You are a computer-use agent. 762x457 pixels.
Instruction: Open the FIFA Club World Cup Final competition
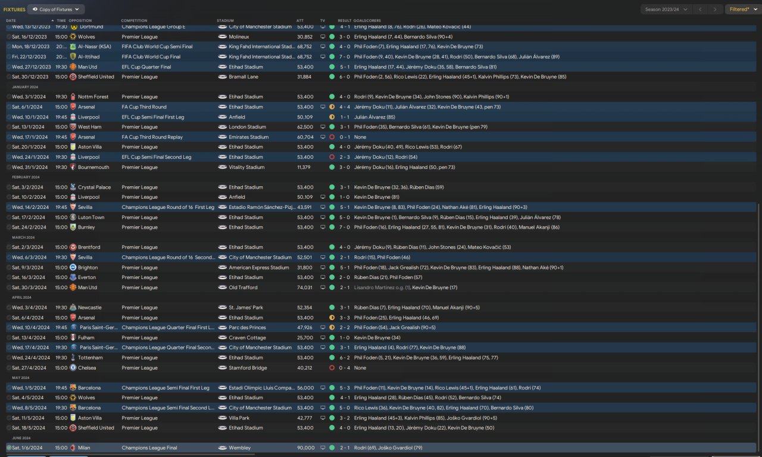click(151, 57)
